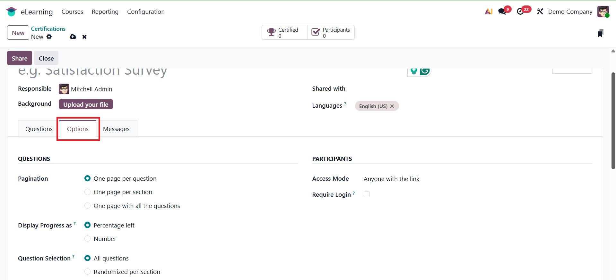The height and width of the screenshot is (280, 616).
Task: Select Number for display progress
Action: point(87,239)
